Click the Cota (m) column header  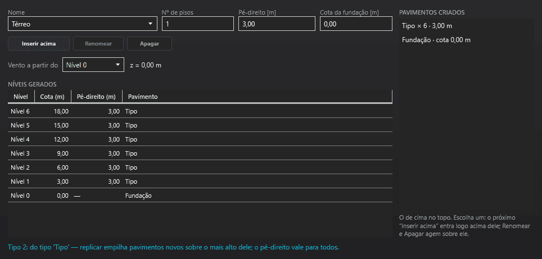pyautogui.click(x=52, y=97)
